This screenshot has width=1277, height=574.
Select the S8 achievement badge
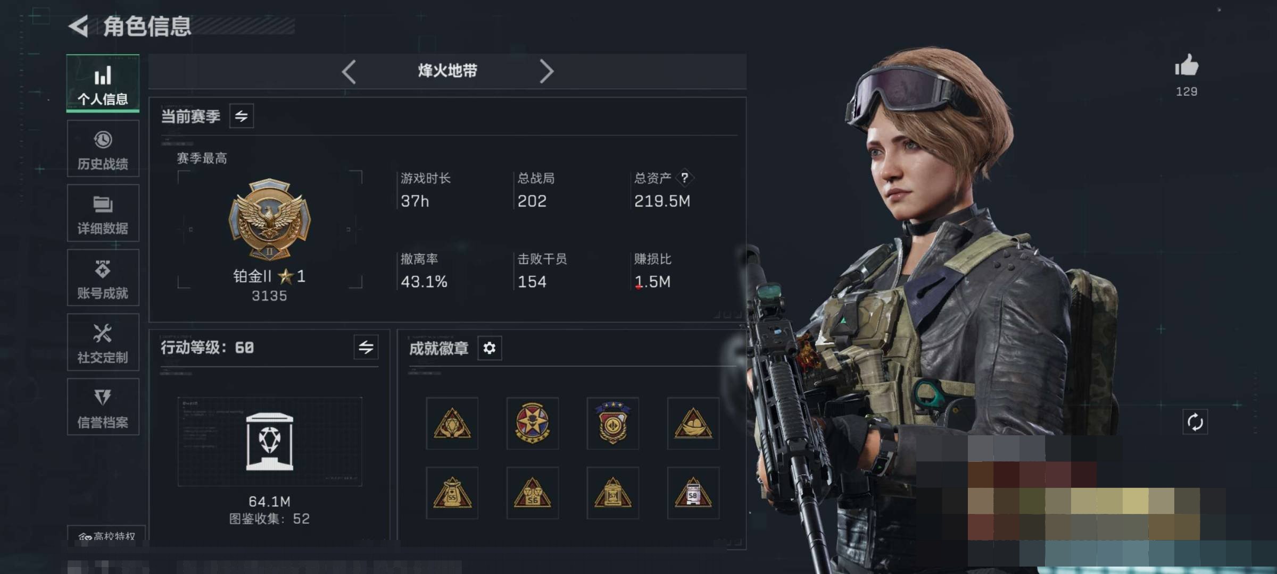click(x=693, y=493)
